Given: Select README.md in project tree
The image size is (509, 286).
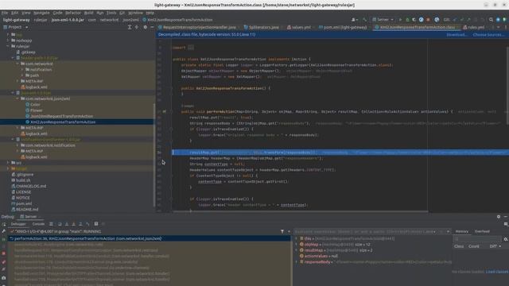Looking at the screenshot, I should (x=27, y=210).
